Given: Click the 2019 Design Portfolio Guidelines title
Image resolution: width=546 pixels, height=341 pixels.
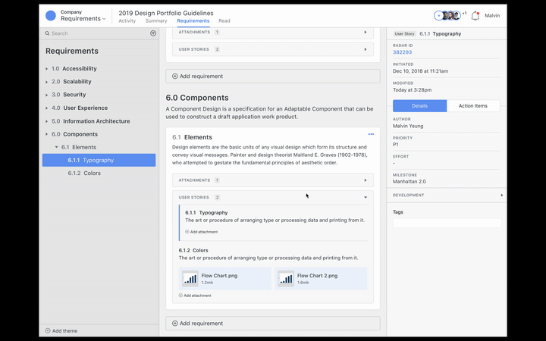Looking at the screenshot, I should point(166,13).
